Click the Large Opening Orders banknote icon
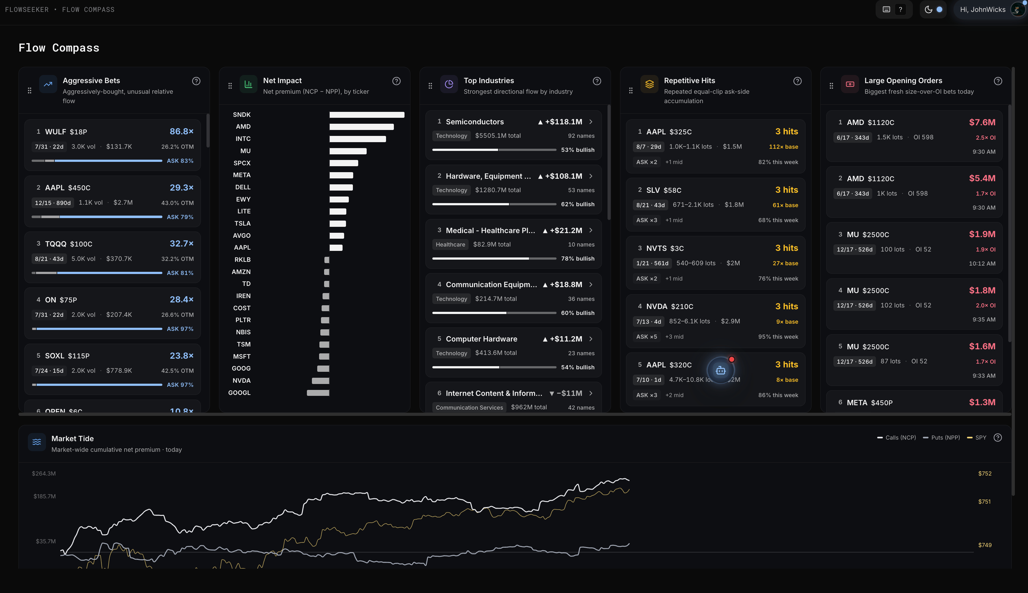 (x=850, y=84)
